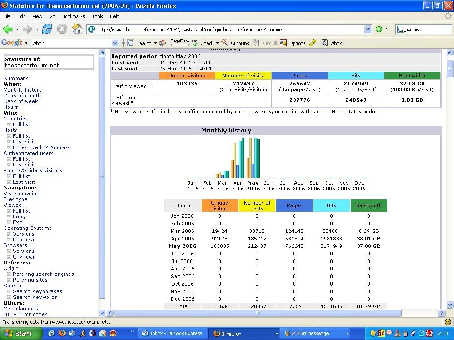Click the down arrow on the vertical scrollbar
Viewport: 454px width, 340px height.
(450, 305)
